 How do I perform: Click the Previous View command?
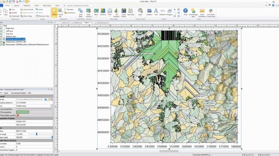tap(42, 16)
